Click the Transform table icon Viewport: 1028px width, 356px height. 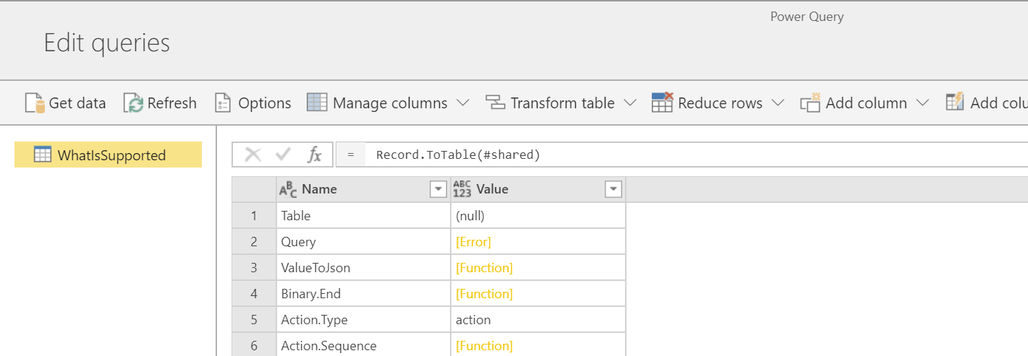pos(495,103)
